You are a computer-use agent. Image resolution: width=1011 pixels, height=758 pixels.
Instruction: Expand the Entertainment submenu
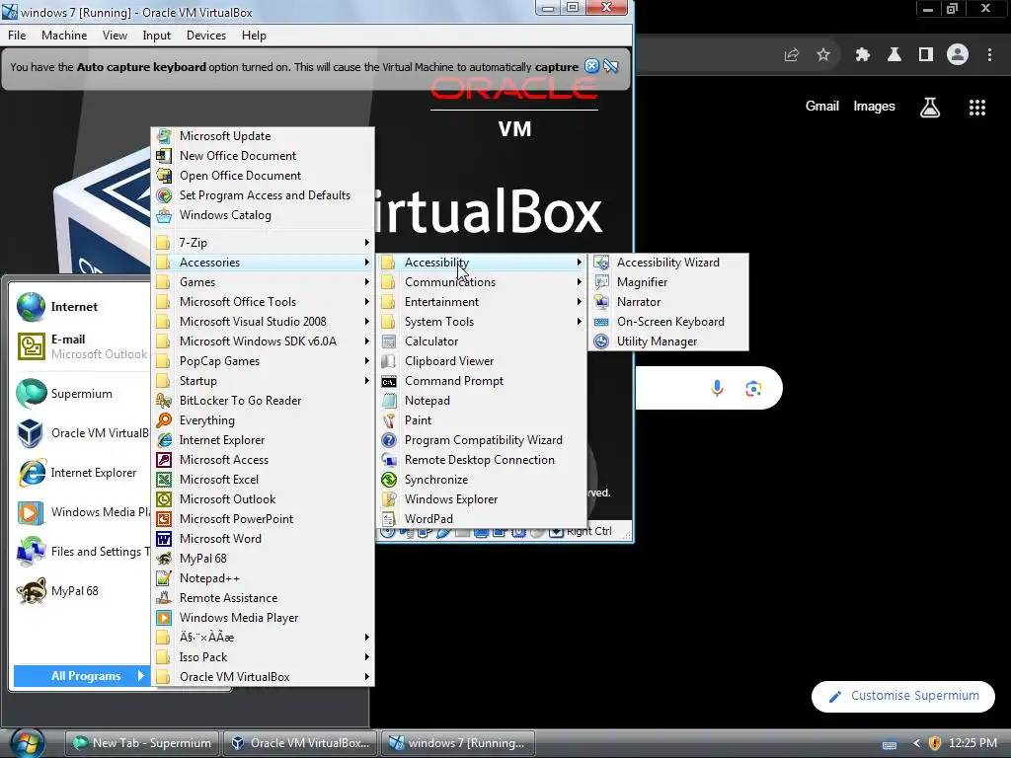pyautogui.click(x=482, y=302)
